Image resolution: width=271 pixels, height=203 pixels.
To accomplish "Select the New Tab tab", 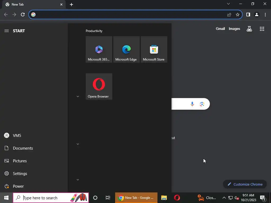I will (34, 4).
